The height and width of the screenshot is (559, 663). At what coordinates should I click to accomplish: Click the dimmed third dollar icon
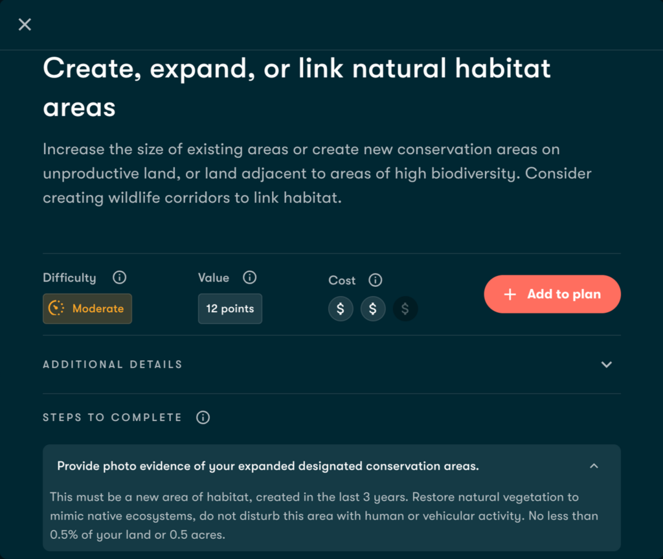(405, 309)
